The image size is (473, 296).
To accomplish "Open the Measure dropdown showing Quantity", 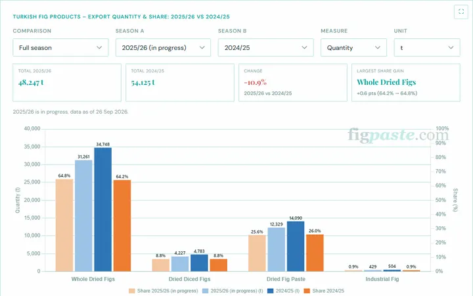I will click(353, 47).
